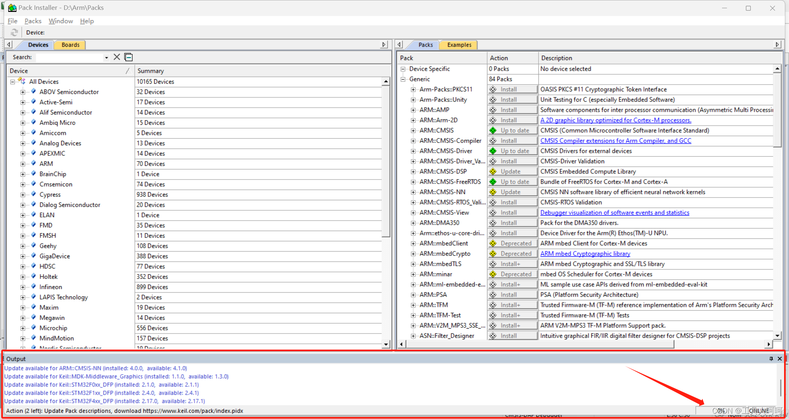Close the Output panel
Image resolution: width=789 pixels, height=419 pixels.
[x=780, y=359]
